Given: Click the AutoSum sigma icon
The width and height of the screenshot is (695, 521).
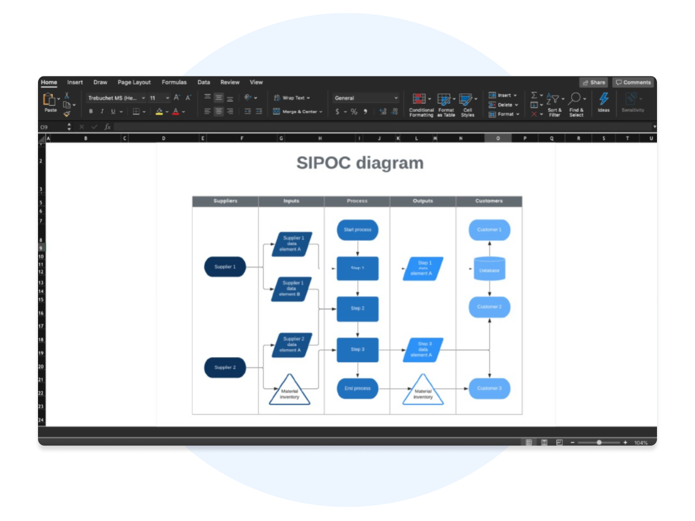Looking at the screenshot, I should pos(534,96).
